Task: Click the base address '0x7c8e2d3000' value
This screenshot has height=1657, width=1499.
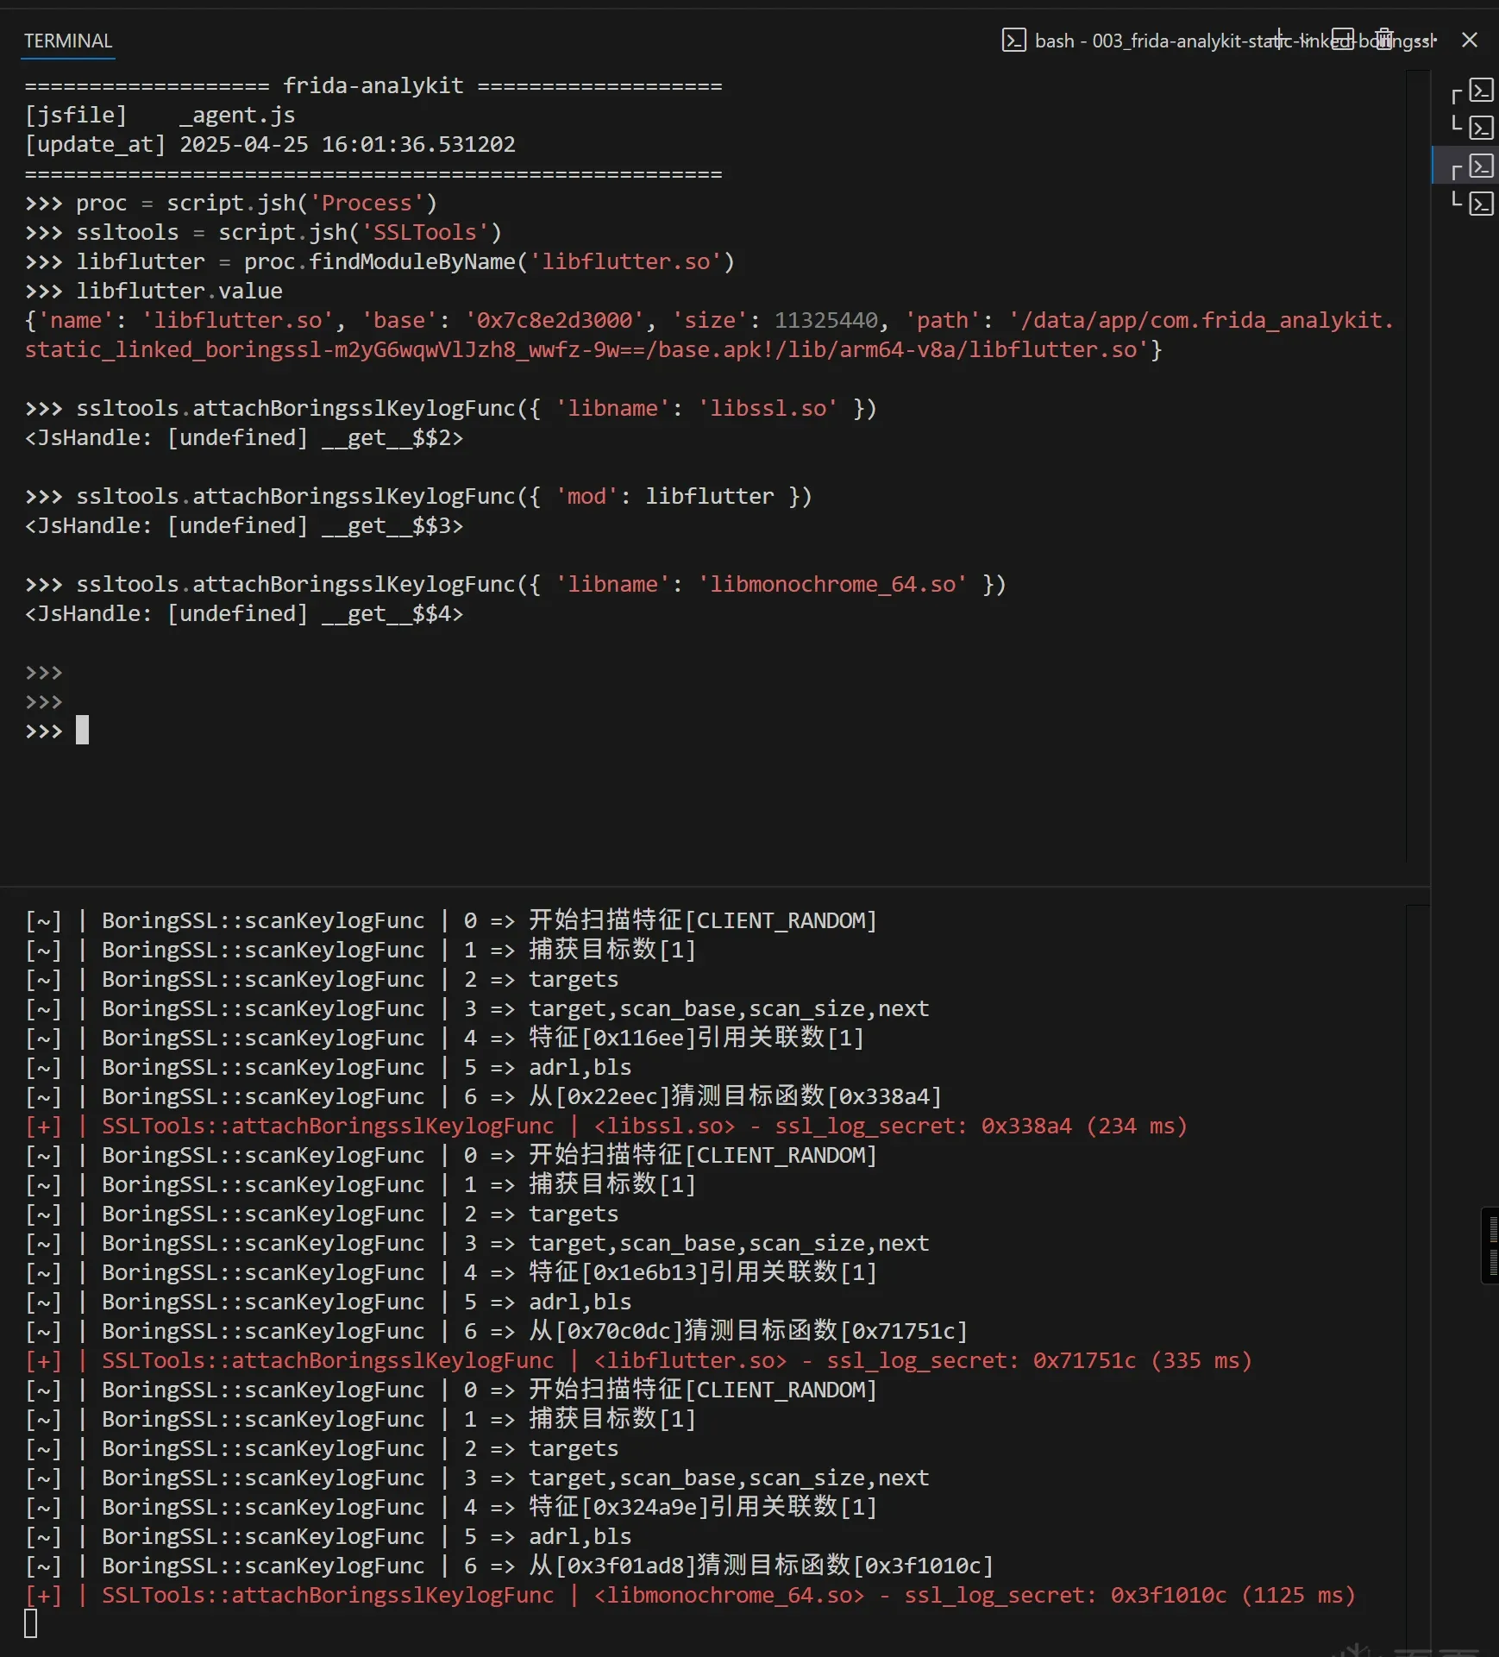Action: pyautogui.click(x=555, y=320)
